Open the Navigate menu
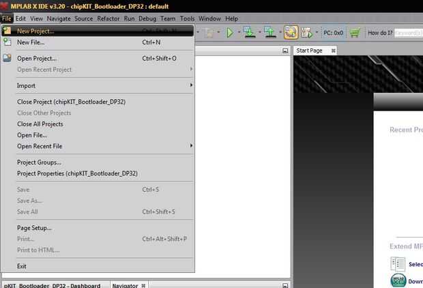The height and width of the screenshot is (288, 423). [x=59, y=18]
